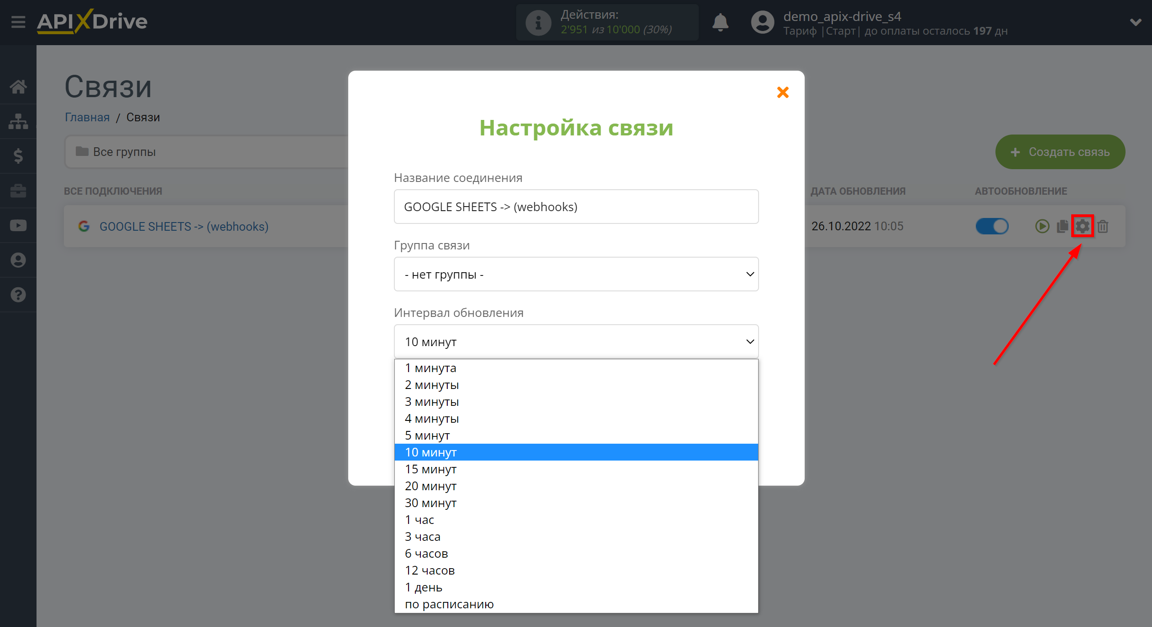Open the help question sidebar icon
This screenshot has width=1152, height=627.
[18, 295]
